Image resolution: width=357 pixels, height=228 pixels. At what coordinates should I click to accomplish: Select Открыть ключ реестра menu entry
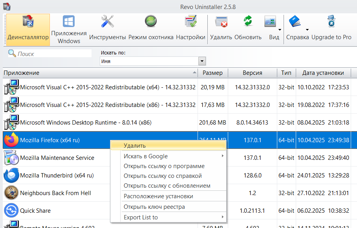coord(168,207)
